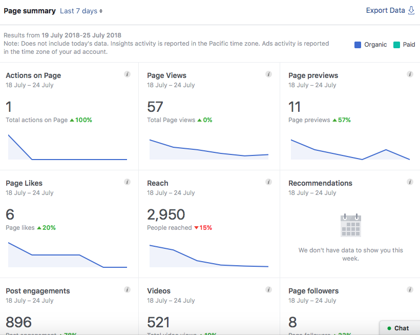Click the 11 Page previews value

[x=295, y=107]
